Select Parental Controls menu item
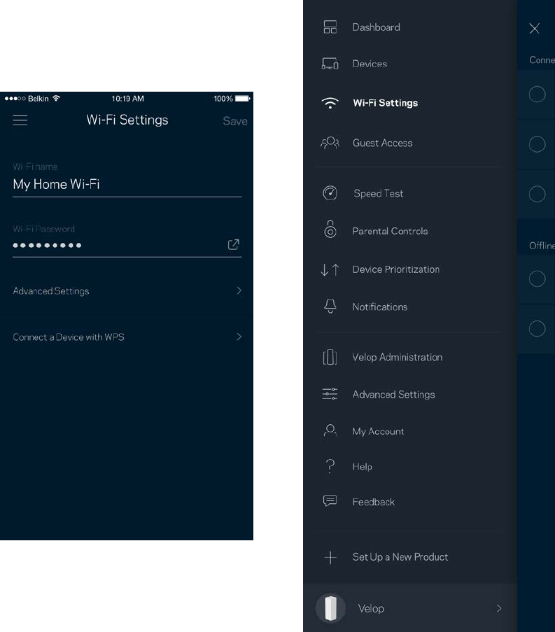Image resolution: width=555 pixels, height=632 pixels. point(390,231)
